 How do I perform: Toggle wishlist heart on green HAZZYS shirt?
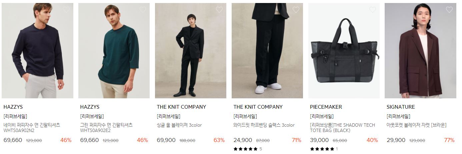click(143, 10)
